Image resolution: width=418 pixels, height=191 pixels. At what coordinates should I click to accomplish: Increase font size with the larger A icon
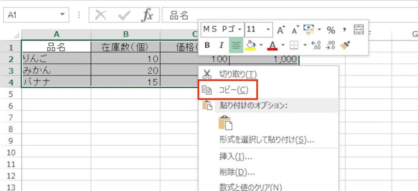tap(280, 30)
